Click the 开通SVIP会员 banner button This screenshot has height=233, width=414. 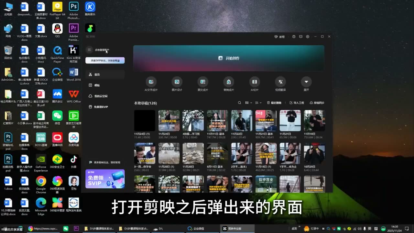click(105, 61)
